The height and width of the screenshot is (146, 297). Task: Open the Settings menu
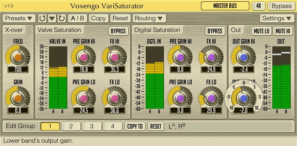(277, 18)
